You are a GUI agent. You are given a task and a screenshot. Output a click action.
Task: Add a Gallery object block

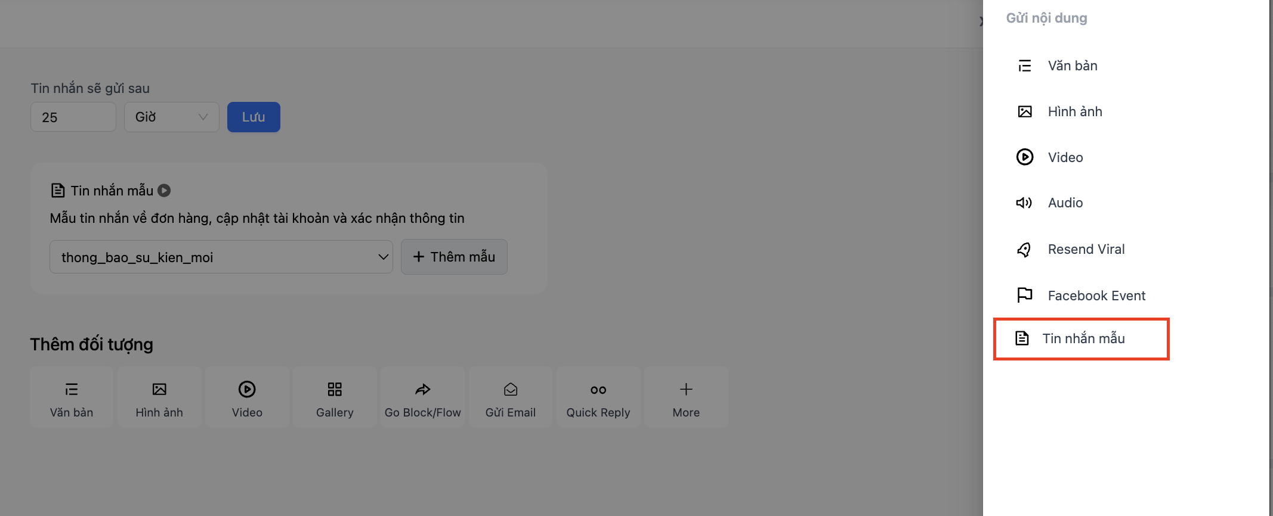tap(335, 397)
